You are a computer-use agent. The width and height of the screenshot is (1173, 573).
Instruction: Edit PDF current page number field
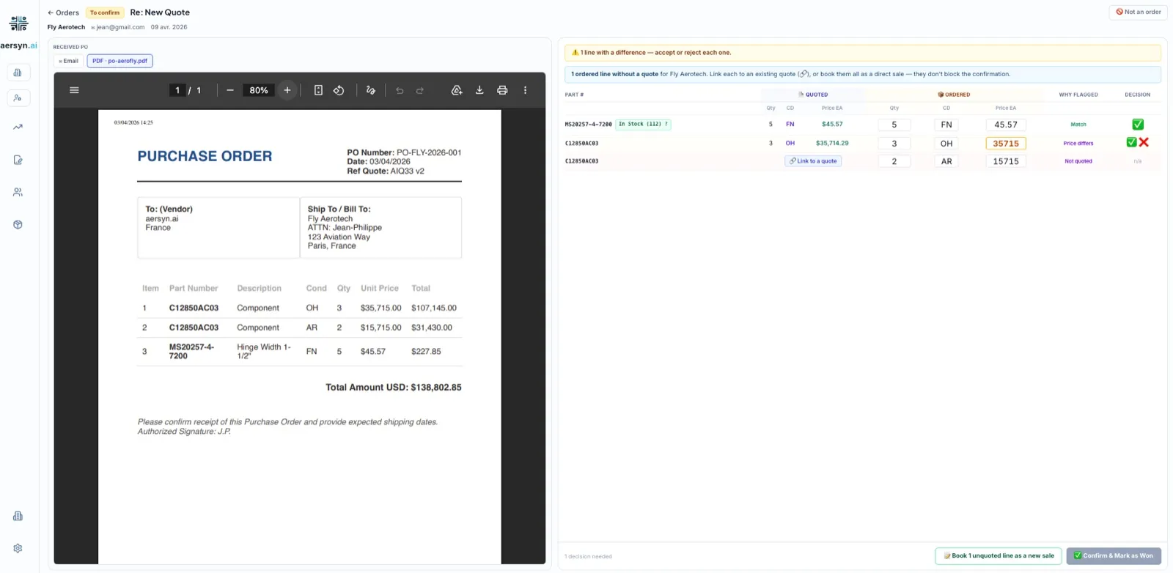coord(177,90)
